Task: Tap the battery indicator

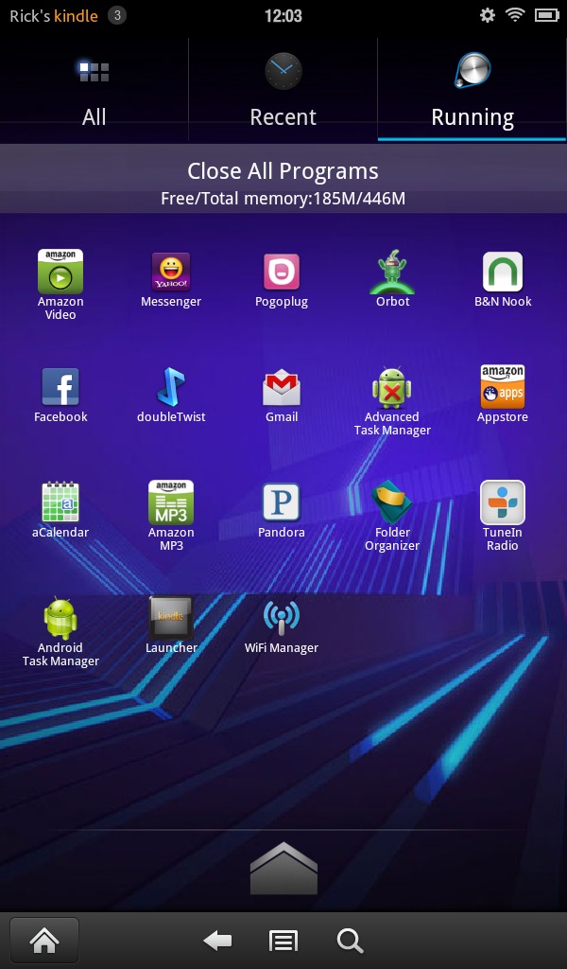Action: coord(546,15)
